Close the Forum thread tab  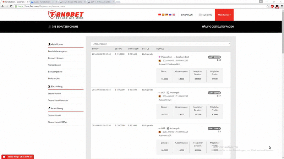tap(85, 2)
